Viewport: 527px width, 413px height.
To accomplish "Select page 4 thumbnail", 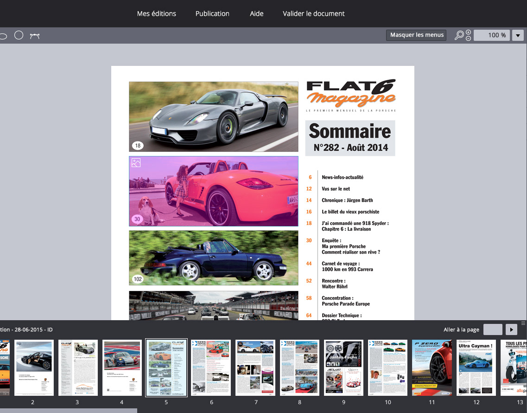I will (122, 368).
